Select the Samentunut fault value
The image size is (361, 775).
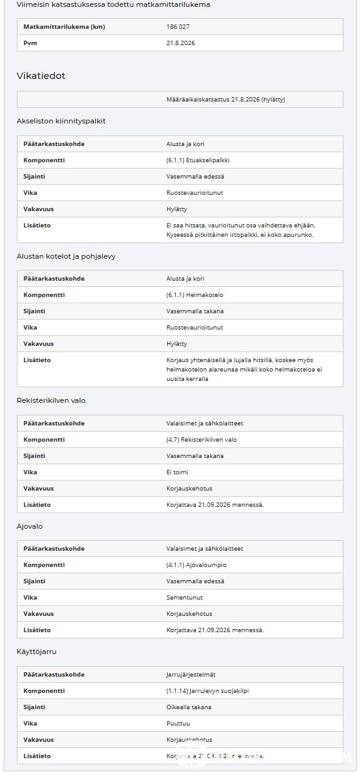(182, 598)
